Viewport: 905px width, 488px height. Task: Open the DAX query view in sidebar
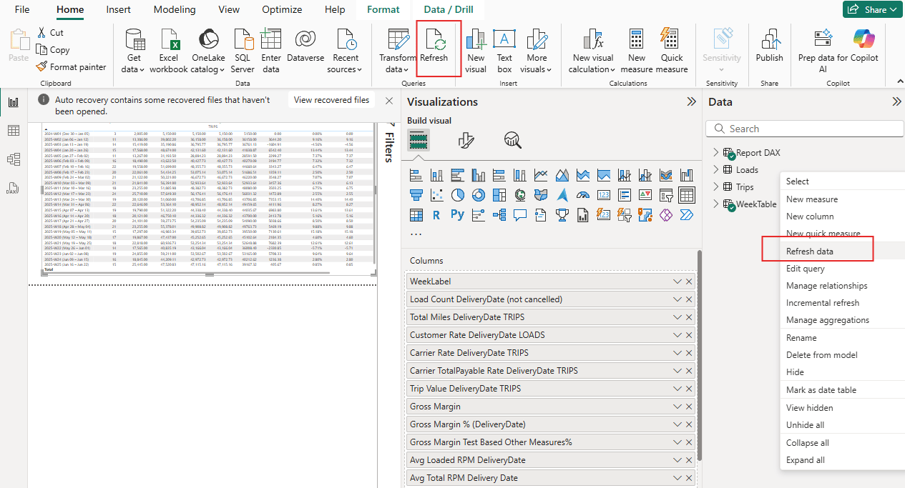tap(13, 188)
